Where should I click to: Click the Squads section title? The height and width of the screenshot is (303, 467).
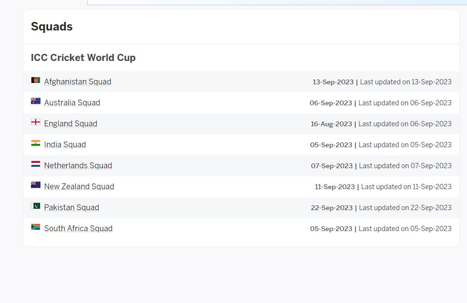click(52, 27)
